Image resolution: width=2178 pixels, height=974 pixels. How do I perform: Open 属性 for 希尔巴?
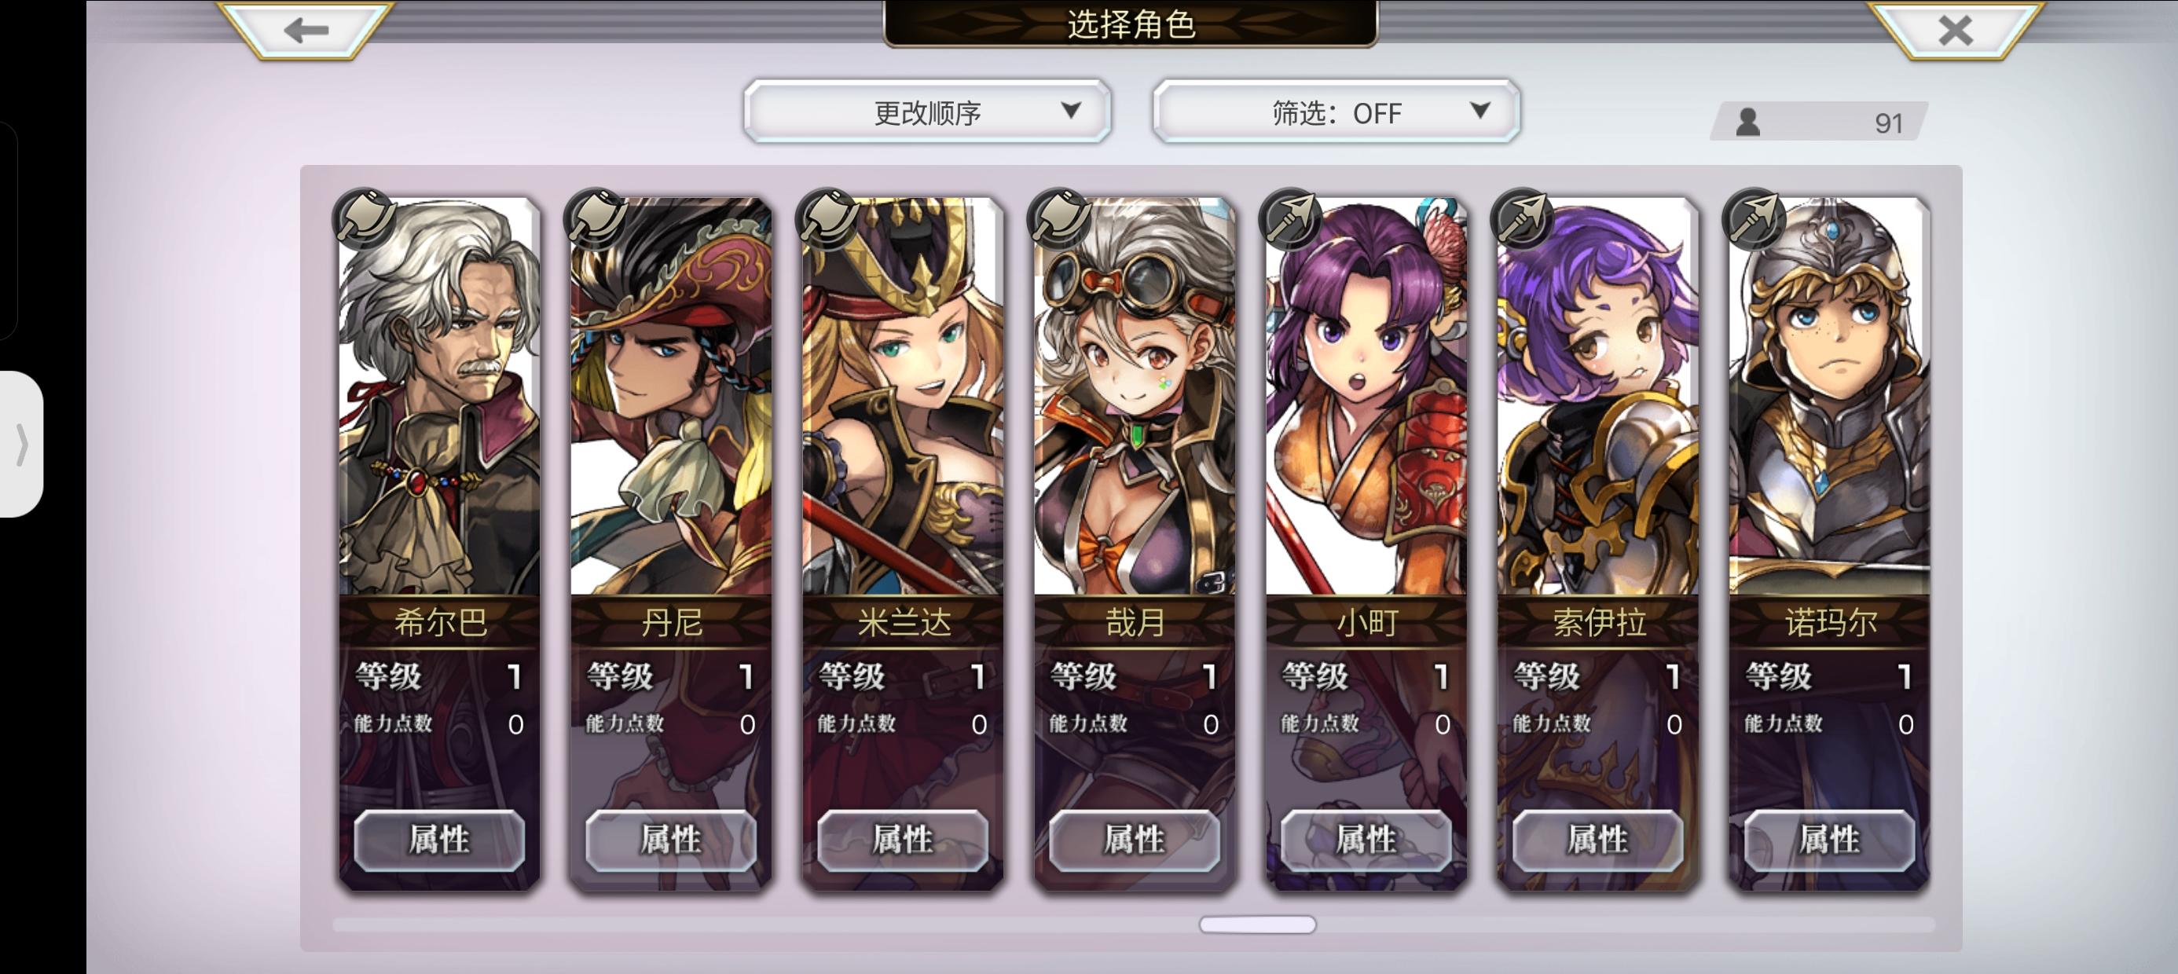click(x=440, y=840)
